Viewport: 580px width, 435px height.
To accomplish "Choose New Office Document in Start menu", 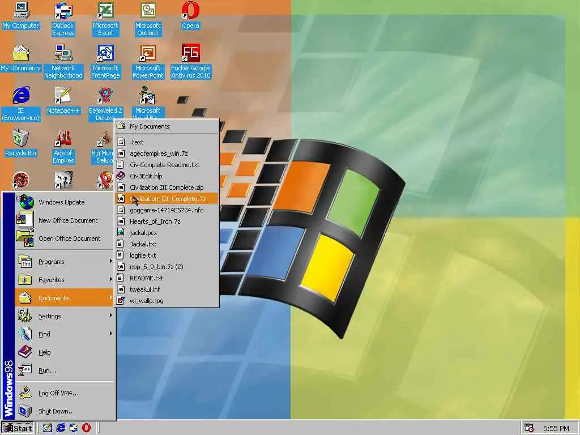I will 65,220.
